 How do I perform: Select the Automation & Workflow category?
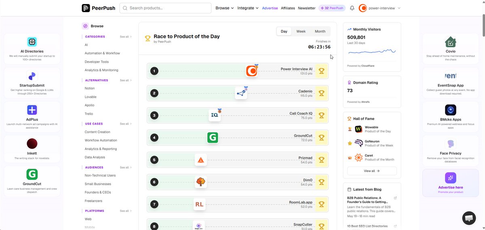pyautogui.click(x=102, y=53)
